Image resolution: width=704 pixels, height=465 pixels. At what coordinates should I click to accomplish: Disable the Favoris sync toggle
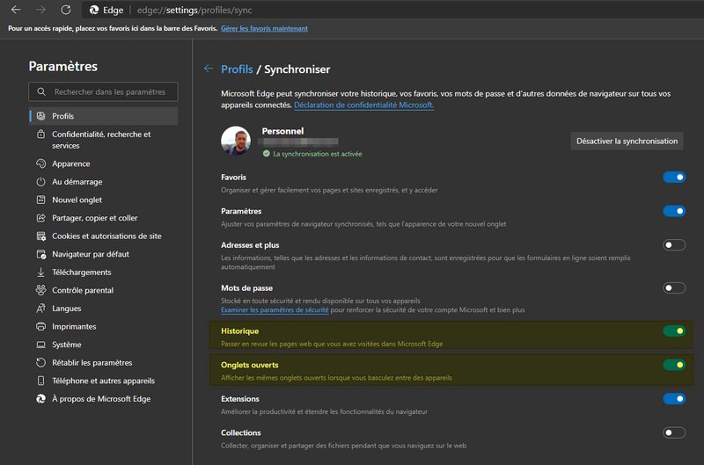click(674, 178)
